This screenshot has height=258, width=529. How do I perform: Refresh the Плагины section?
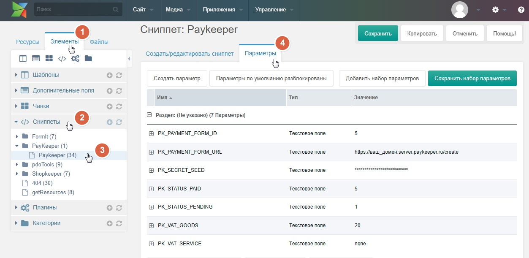pyautogui.click(x=119, y=208)
